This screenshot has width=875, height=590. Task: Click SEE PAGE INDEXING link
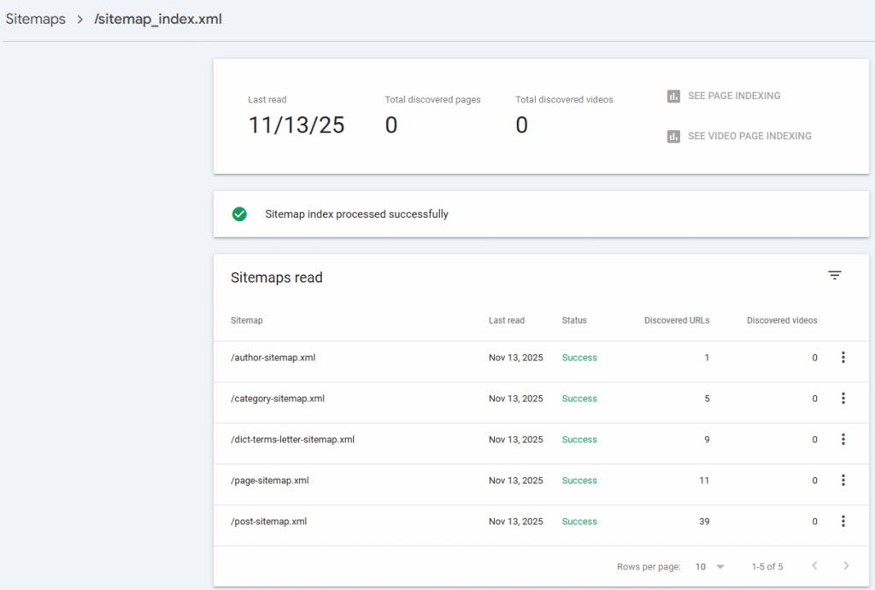tap(734, 96)
